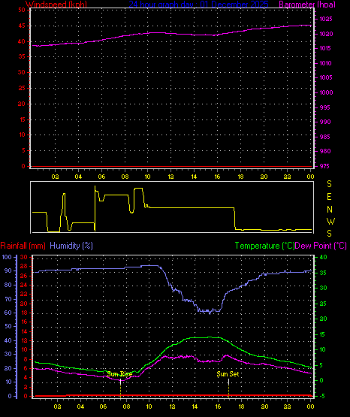350x417 pixels.
Task: Click the 'Sun Set' marker label
Action: click(x=228, y=374)
